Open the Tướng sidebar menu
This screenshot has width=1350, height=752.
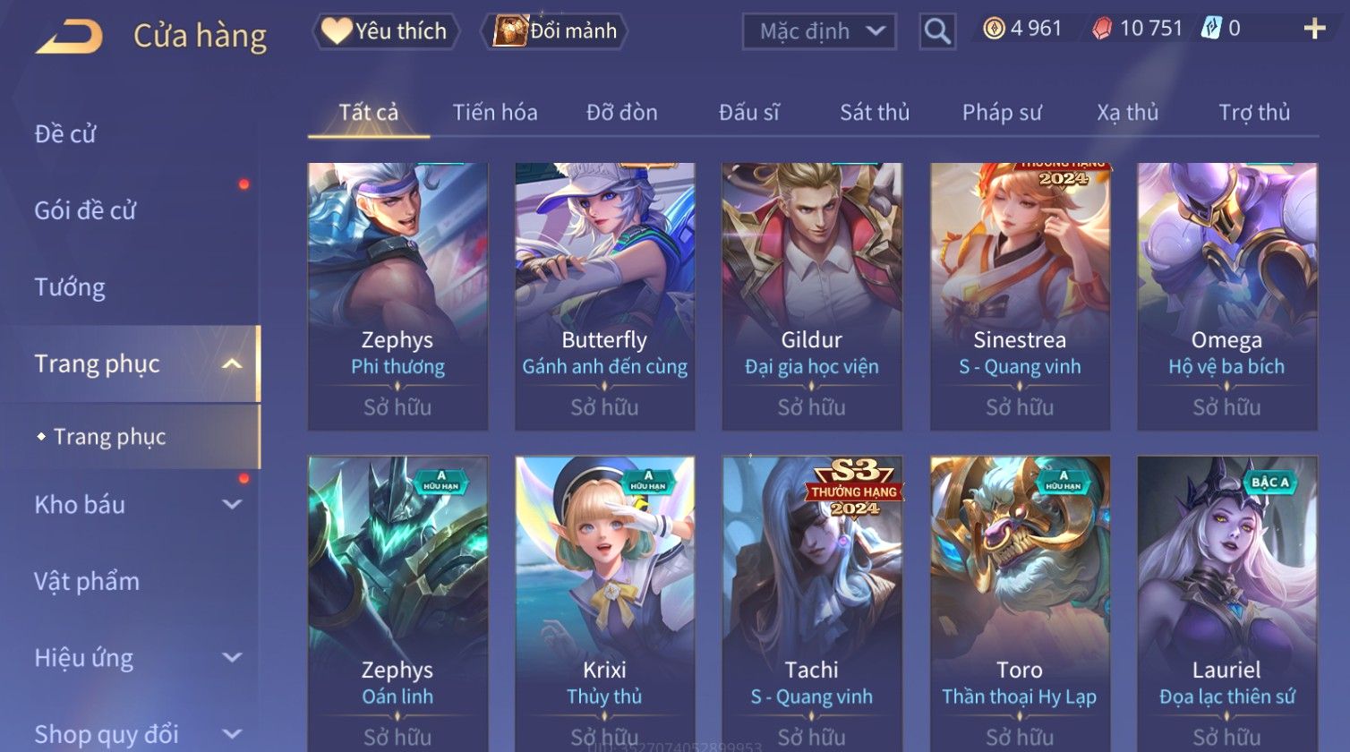pyautogui.click(x=70, y=287)
